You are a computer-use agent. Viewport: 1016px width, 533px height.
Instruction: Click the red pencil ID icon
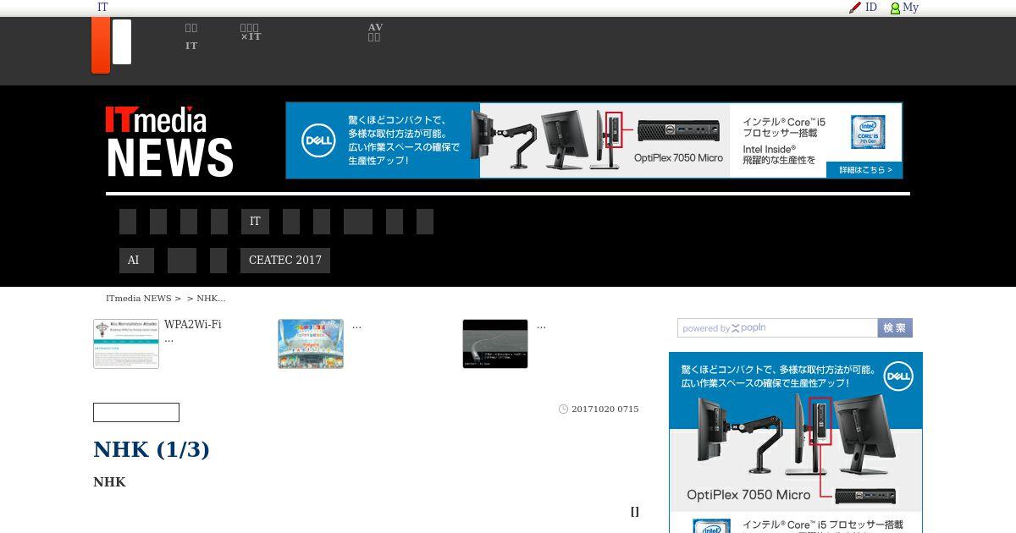click(x=855, y=8)
